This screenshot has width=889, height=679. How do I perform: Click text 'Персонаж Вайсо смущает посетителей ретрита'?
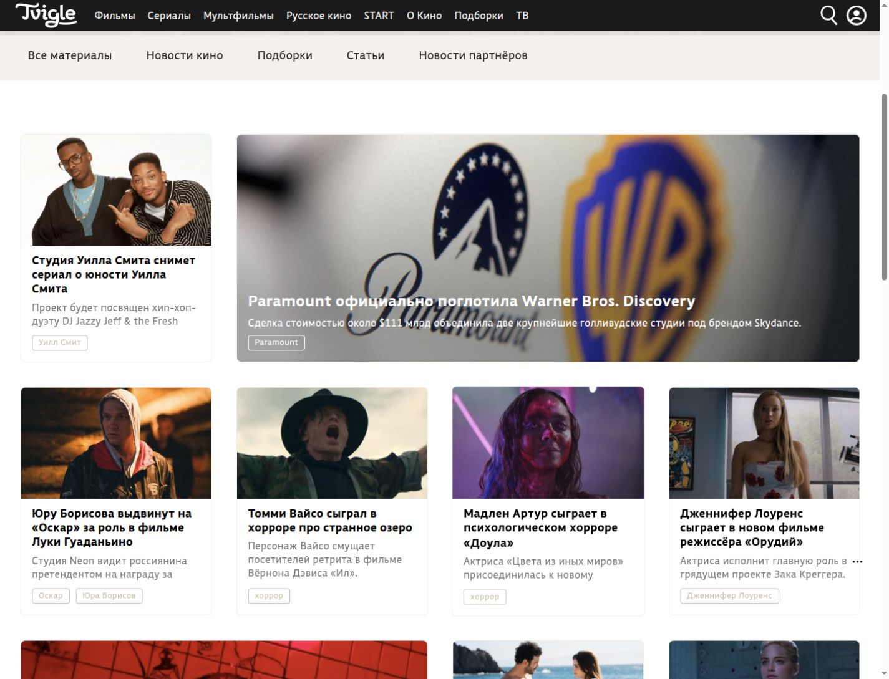click(x=325, y=559)
